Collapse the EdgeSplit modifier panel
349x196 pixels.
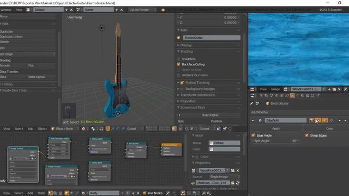click(x=253, y=120)
